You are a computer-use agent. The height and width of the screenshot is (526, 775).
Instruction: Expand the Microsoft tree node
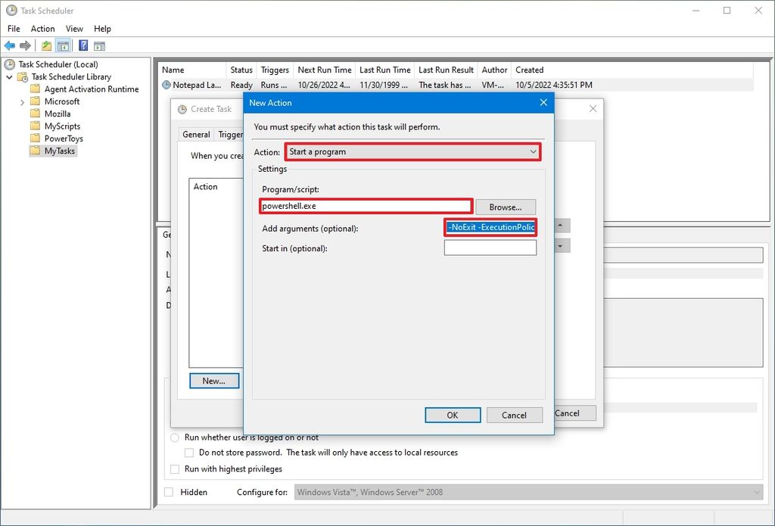click(21, 101)
